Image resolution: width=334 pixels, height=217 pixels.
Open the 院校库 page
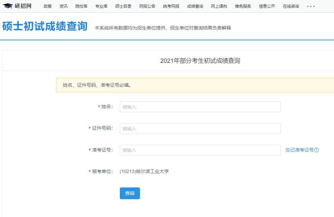pos(81,6)
